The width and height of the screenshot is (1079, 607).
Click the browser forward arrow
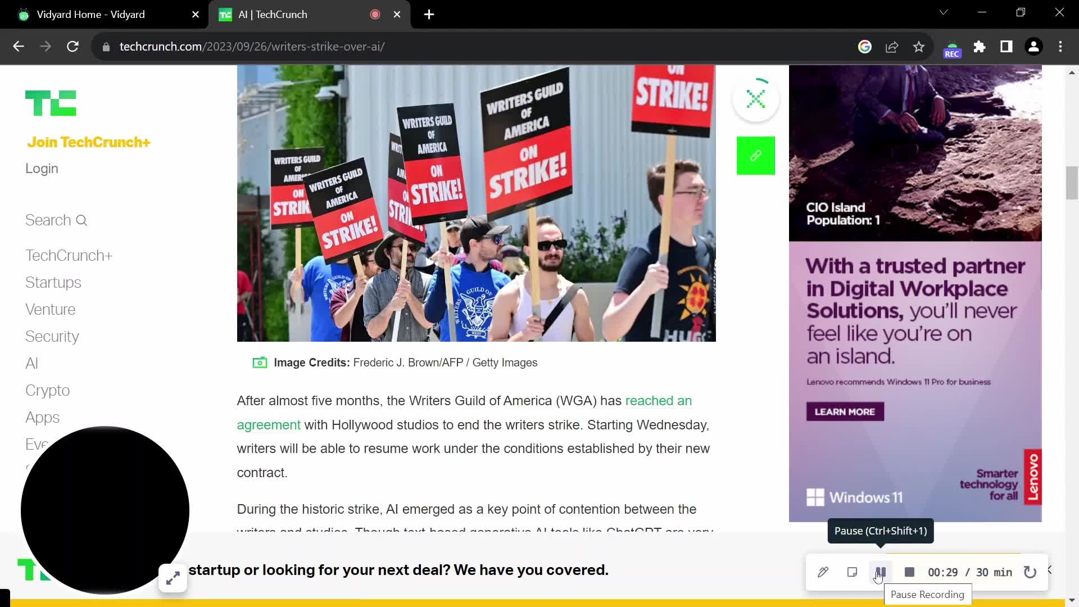click(x=46, y=47)
